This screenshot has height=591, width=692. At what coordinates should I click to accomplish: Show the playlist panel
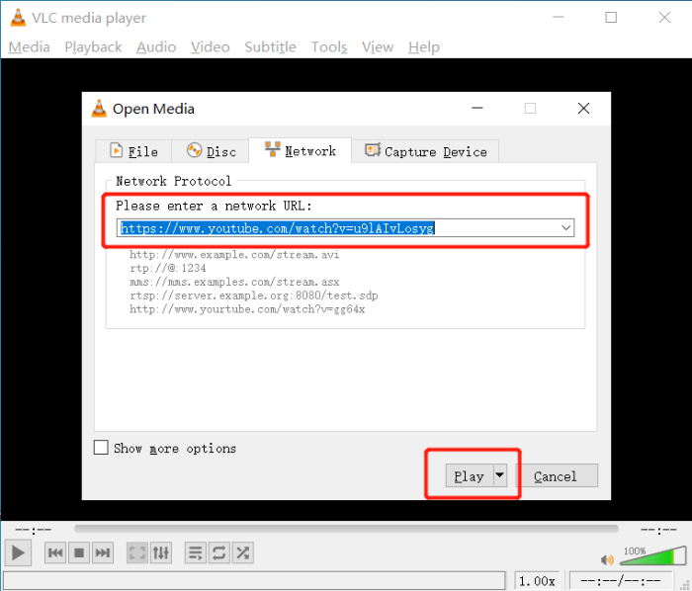coord(196,552)
